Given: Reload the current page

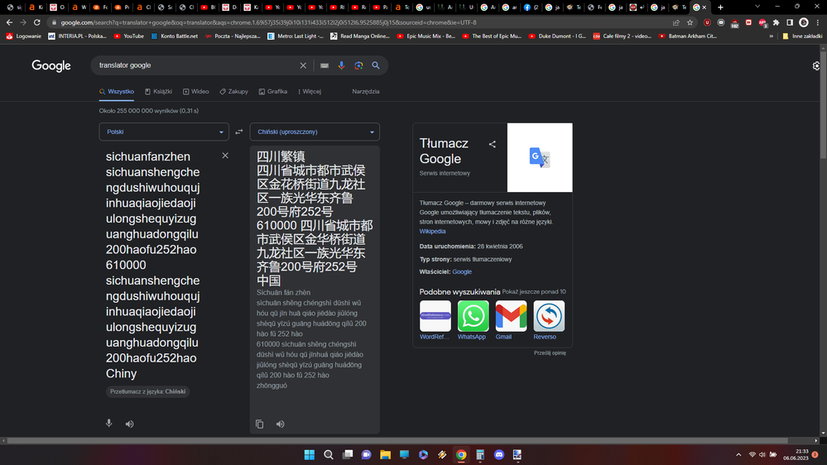Looking at the screenshot, I should pyautogui.click(x=37, y=22).
